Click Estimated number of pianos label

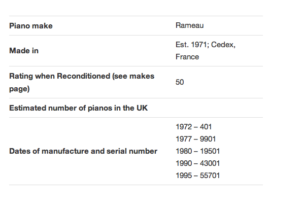(x=78, y=108)
